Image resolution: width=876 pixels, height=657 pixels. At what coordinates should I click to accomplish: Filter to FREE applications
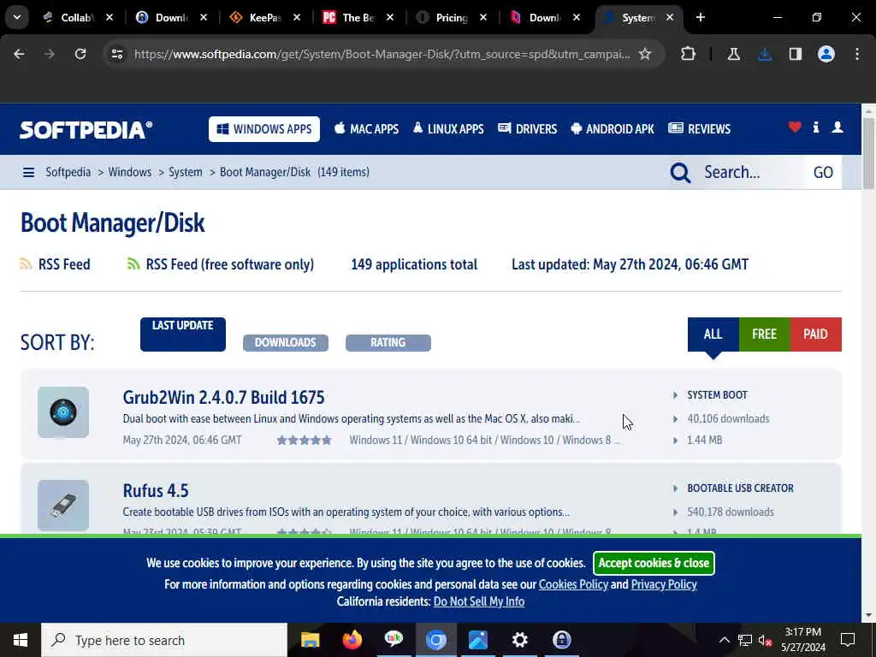(764, 334)
